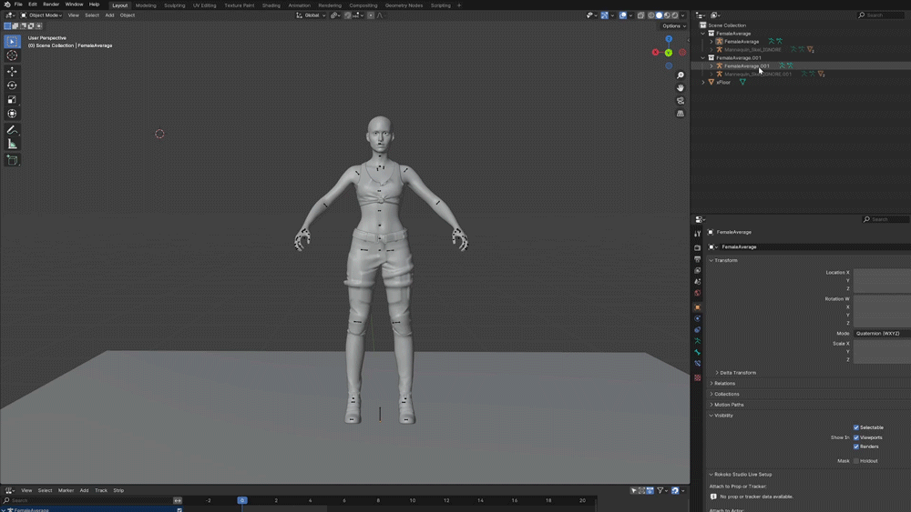Open the viewport Options popover

click(672, 25)
